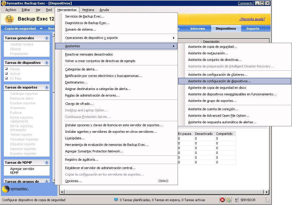Open Copia de seguridad tab

point(20,29)
